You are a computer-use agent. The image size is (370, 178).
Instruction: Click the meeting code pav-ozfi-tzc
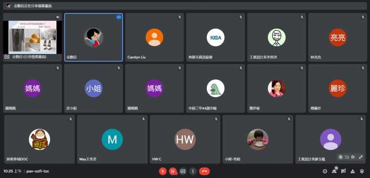pos(38,171)
